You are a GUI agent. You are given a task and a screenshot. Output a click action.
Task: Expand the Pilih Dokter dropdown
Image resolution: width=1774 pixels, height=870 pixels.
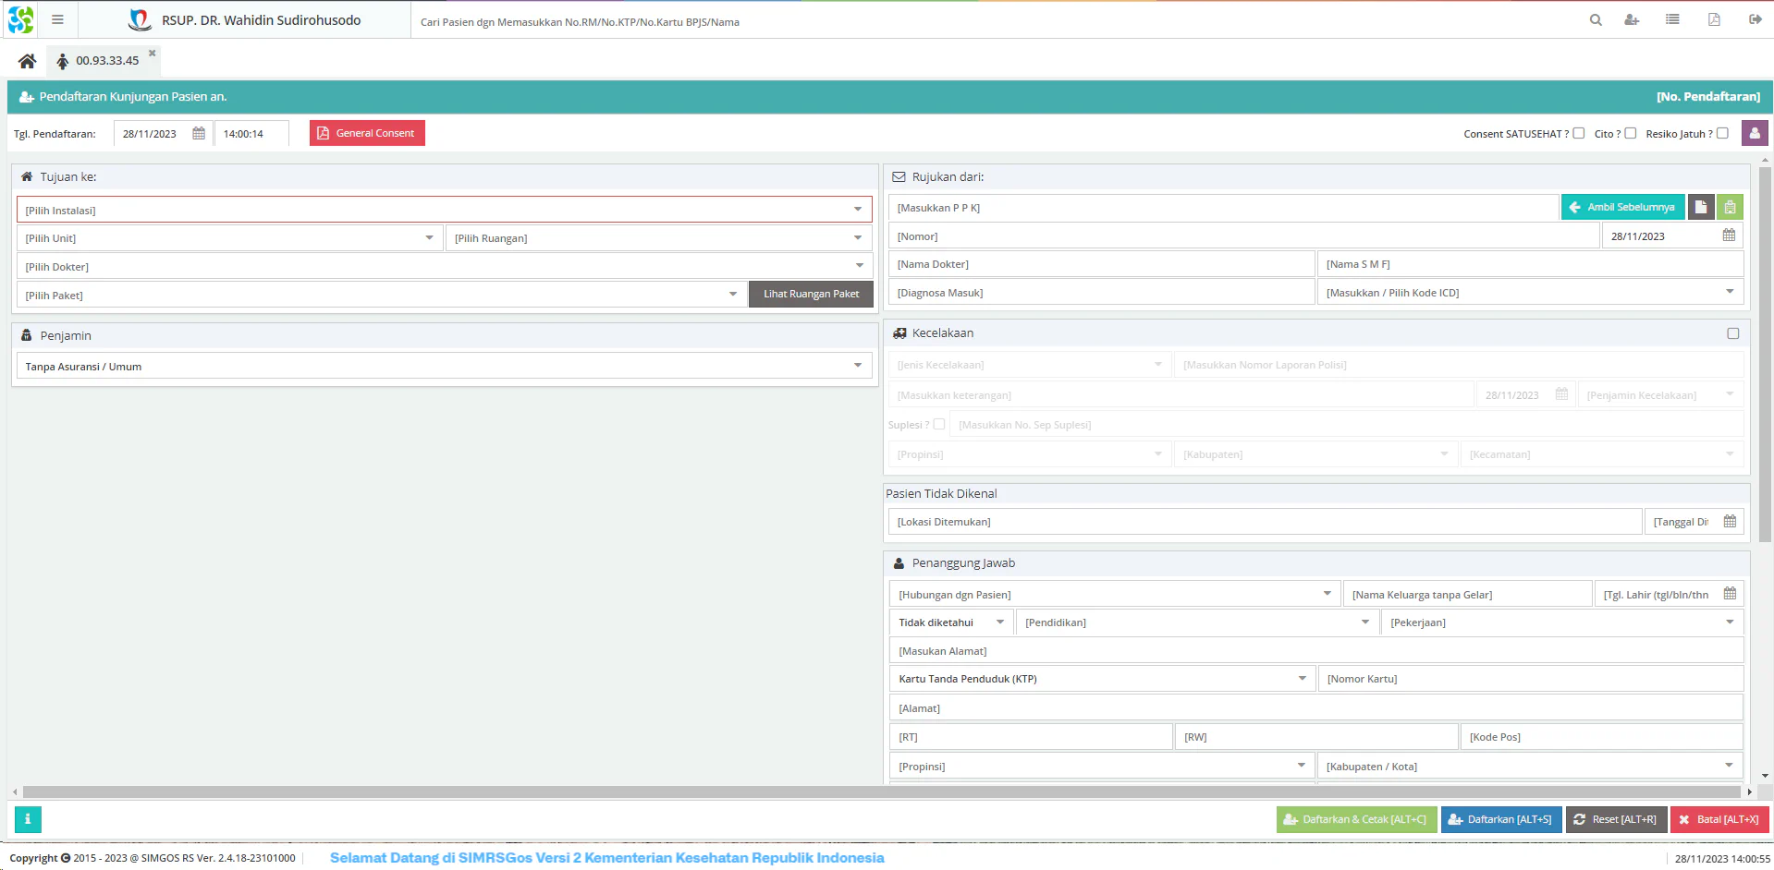(x=859, y=266)
